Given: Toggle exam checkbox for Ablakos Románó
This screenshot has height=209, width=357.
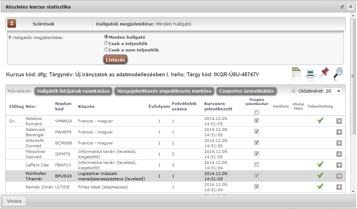Looking at the screenshot, I should tap(256, 121).
